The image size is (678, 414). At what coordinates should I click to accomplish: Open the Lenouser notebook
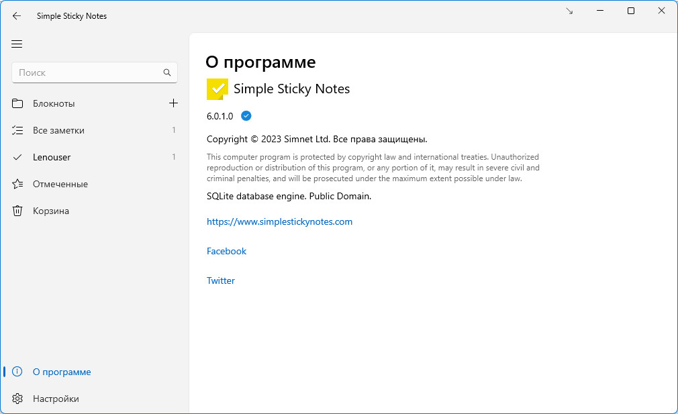click(x=52, y=157)
